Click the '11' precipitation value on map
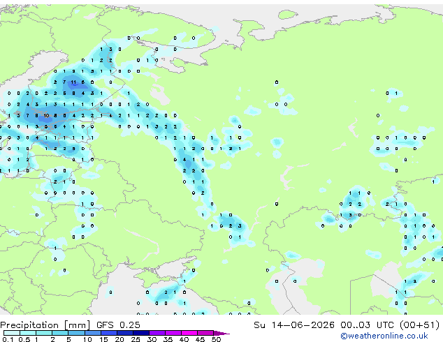Viewport: 443px width, 342px height. (x=73, y=82)
